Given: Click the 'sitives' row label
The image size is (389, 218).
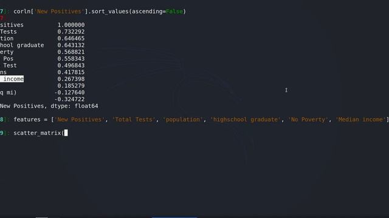Looking at the screenshot, I should tap(12, 25).
